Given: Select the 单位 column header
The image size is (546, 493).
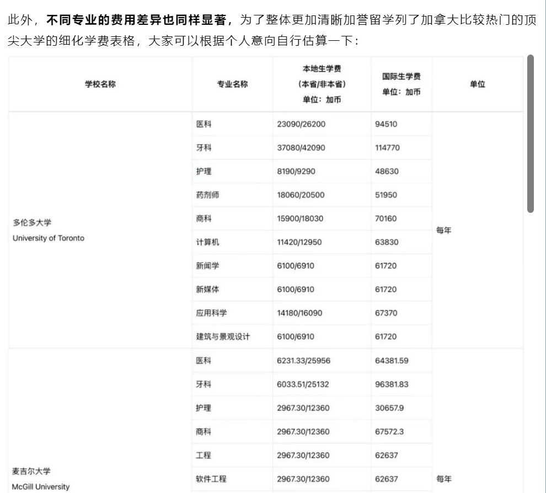Looking at the screenshot, I should pyautogui.click(x=478, y=84).
